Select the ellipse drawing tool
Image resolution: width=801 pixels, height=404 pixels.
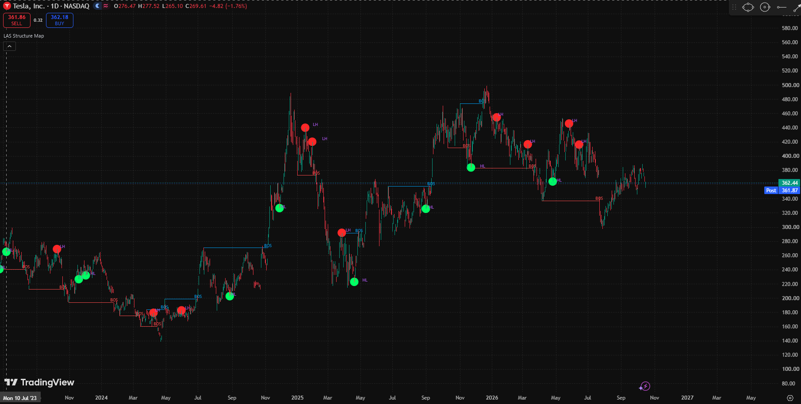click(x=748, y=7)
